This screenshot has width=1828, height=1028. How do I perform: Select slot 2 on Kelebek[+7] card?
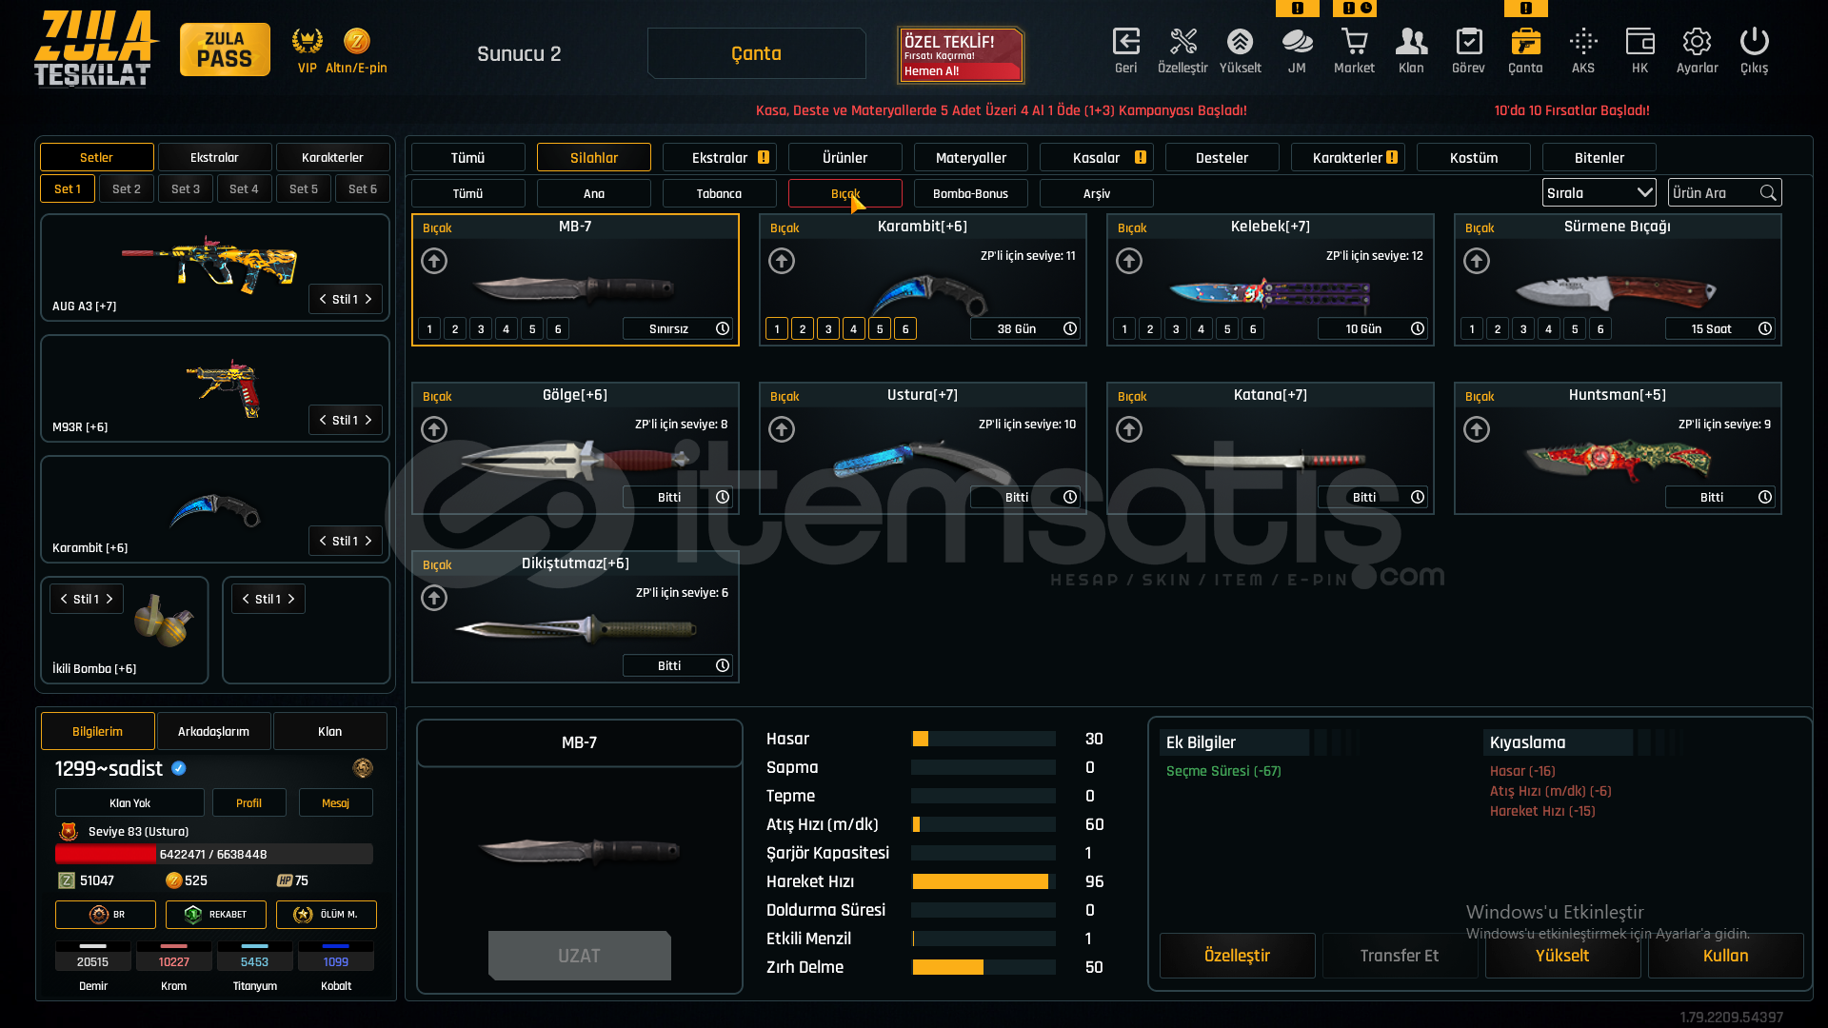click(1150, 329)
